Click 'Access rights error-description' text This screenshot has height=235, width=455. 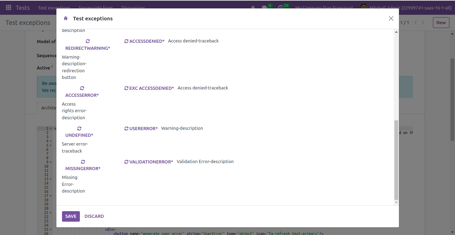pyautogui.click(x=74, y=111)
